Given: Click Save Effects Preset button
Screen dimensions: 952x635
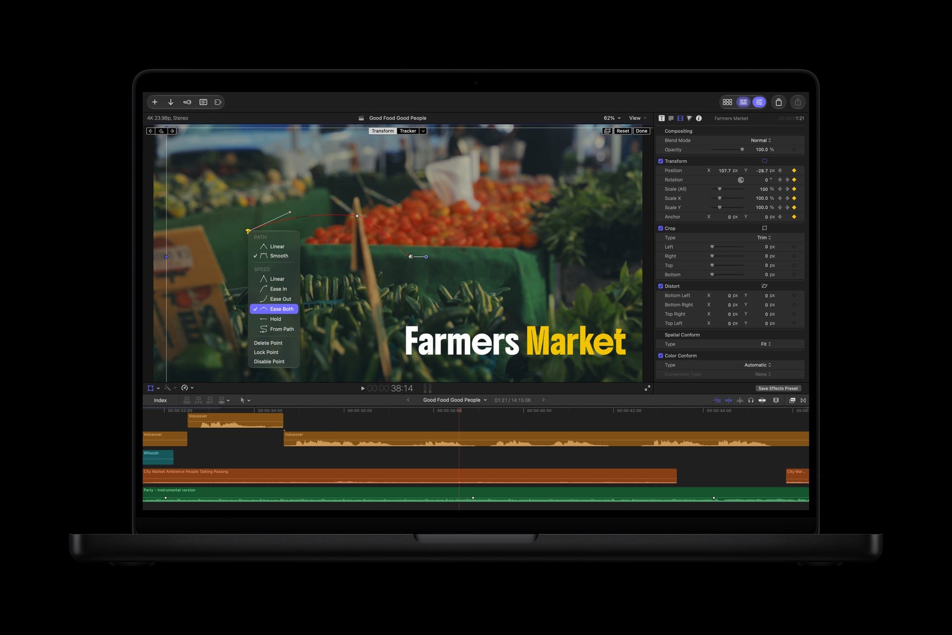Looking at the screenshot, I should 778,388.
